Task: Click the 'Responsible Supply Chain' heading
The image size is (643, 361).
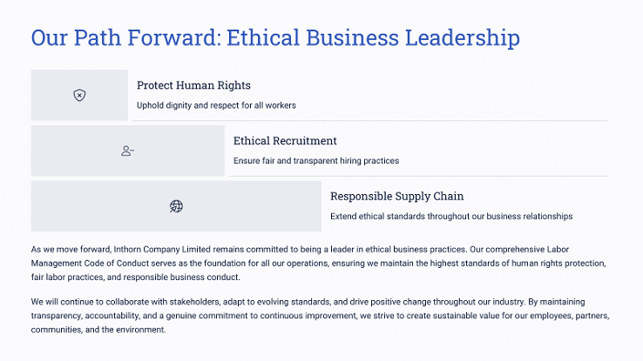Action: (397, 197)
